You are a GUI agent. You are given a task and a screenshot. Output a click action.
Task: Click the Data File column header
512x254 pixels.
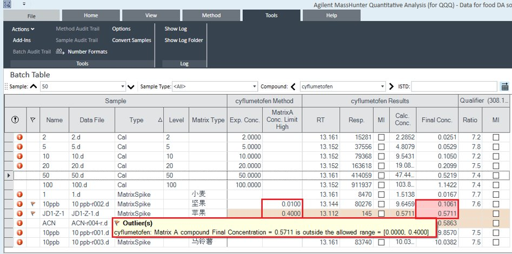(x=92, y=120)
